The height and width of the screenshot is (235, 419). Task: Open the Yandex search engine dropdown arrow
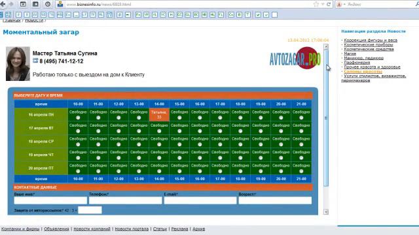pos(344,5)
